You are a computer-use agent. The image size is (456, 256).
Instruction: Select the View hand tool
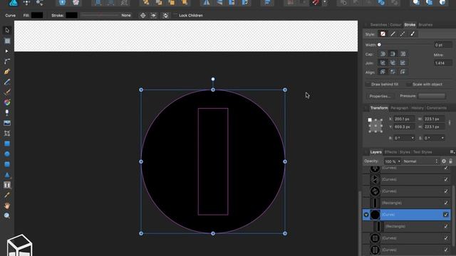pyautogui.click(x=7, y=206)
